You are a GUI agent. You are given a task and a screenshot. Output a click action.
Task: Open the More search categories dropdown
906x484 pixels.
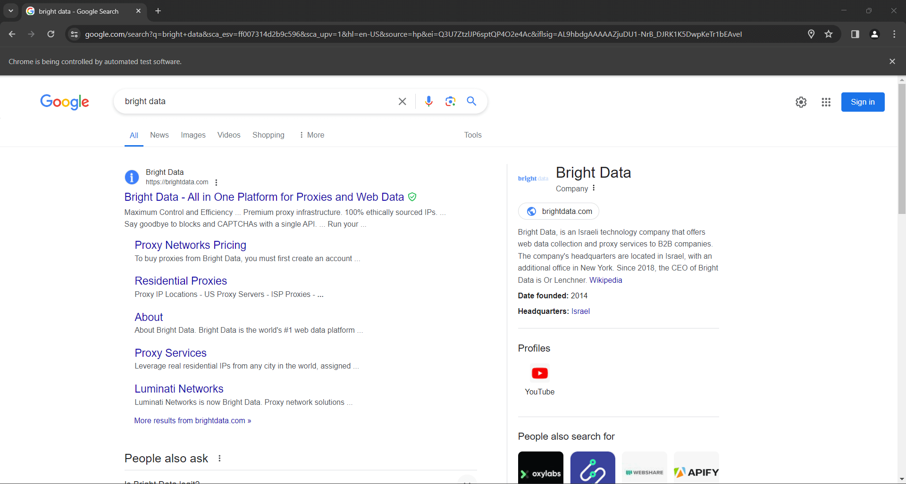[x=311, y=135]
